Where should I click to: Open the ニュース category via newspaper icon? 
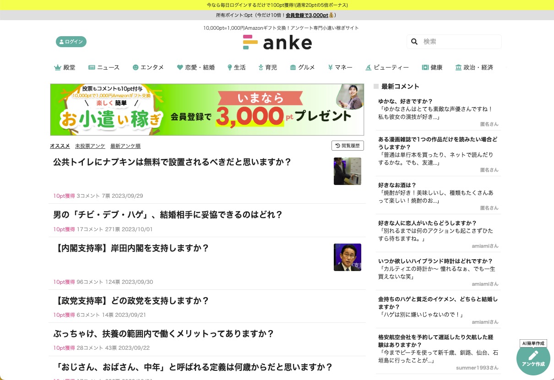click(x=92, y=67)
